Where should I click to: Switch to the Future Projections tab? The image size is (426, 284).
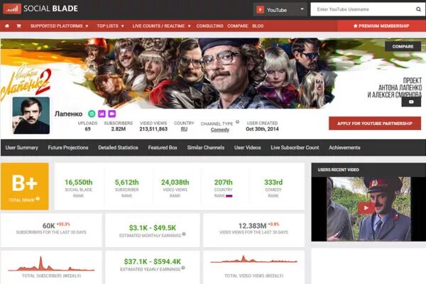pyautogui.click(x=68, y=148)
